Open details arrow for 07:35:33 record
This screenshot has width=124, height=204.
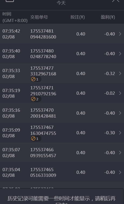click(120, 73)
